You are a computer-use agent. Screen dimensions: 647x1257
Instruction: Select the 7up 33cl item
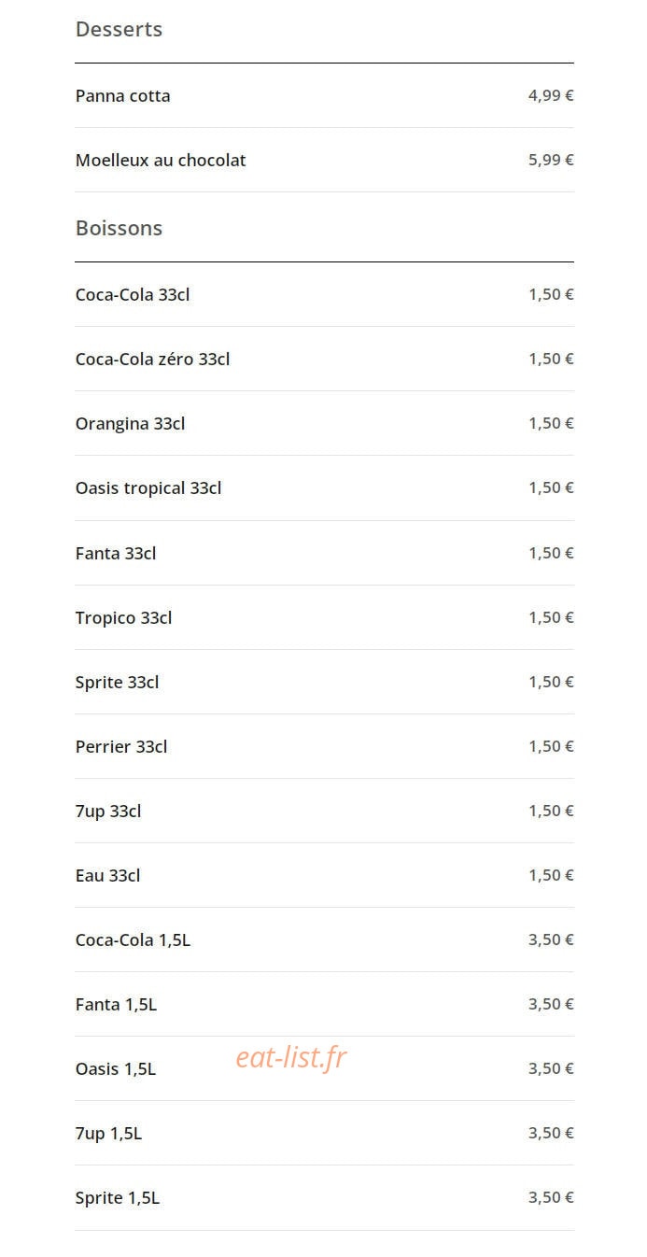[x=324, y=811]
